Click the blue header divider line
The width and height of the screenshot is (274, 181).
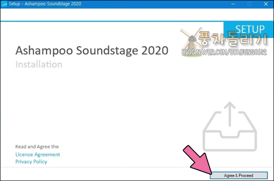tap(112, 21)
